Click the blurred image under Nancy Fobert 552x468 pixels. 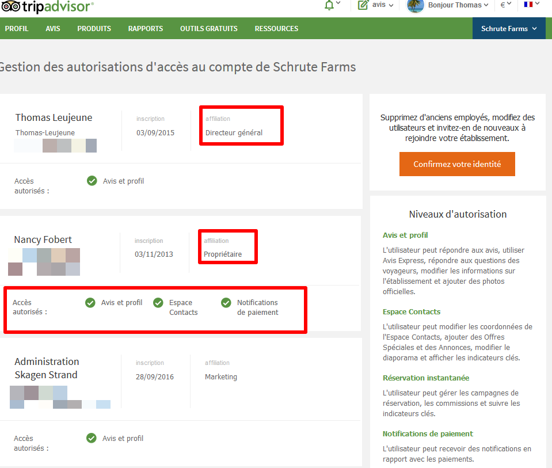pos(44,262)
